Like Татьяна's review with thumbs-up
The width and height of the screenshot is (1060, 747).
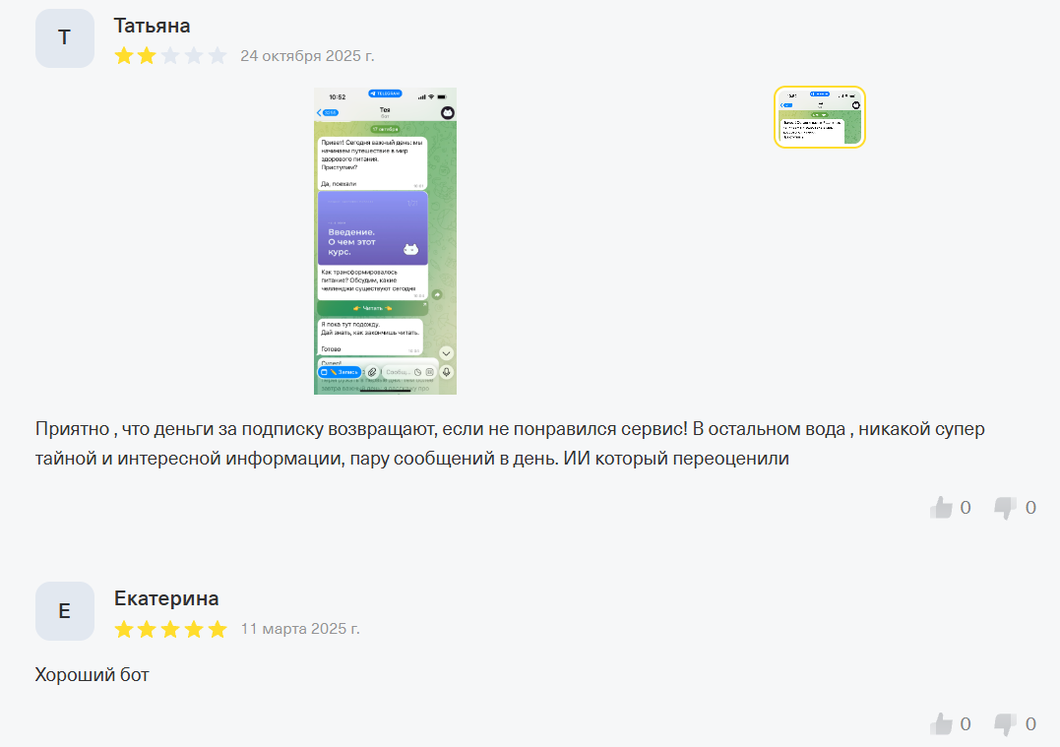point(941,508)
